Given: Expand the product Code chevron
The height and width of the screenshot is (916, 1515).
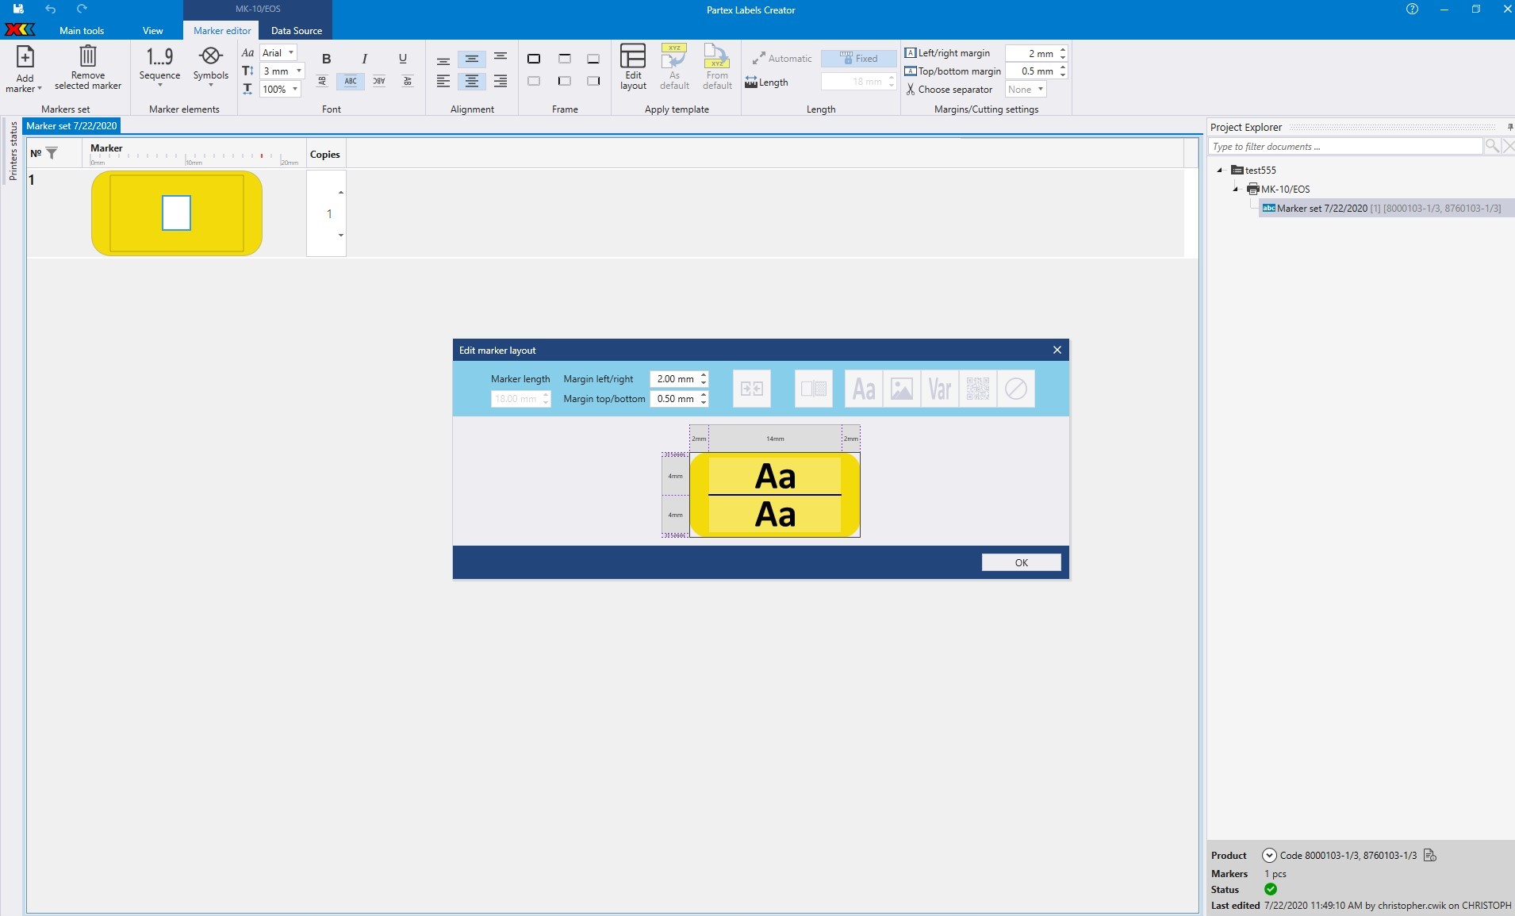Looking at the screenshot, I should click(x=1269, y=855).
